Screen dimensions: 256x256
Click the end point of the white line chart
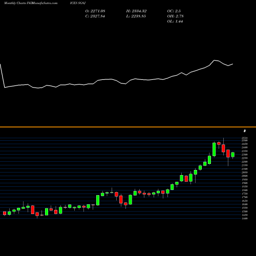tap(233, 64)
